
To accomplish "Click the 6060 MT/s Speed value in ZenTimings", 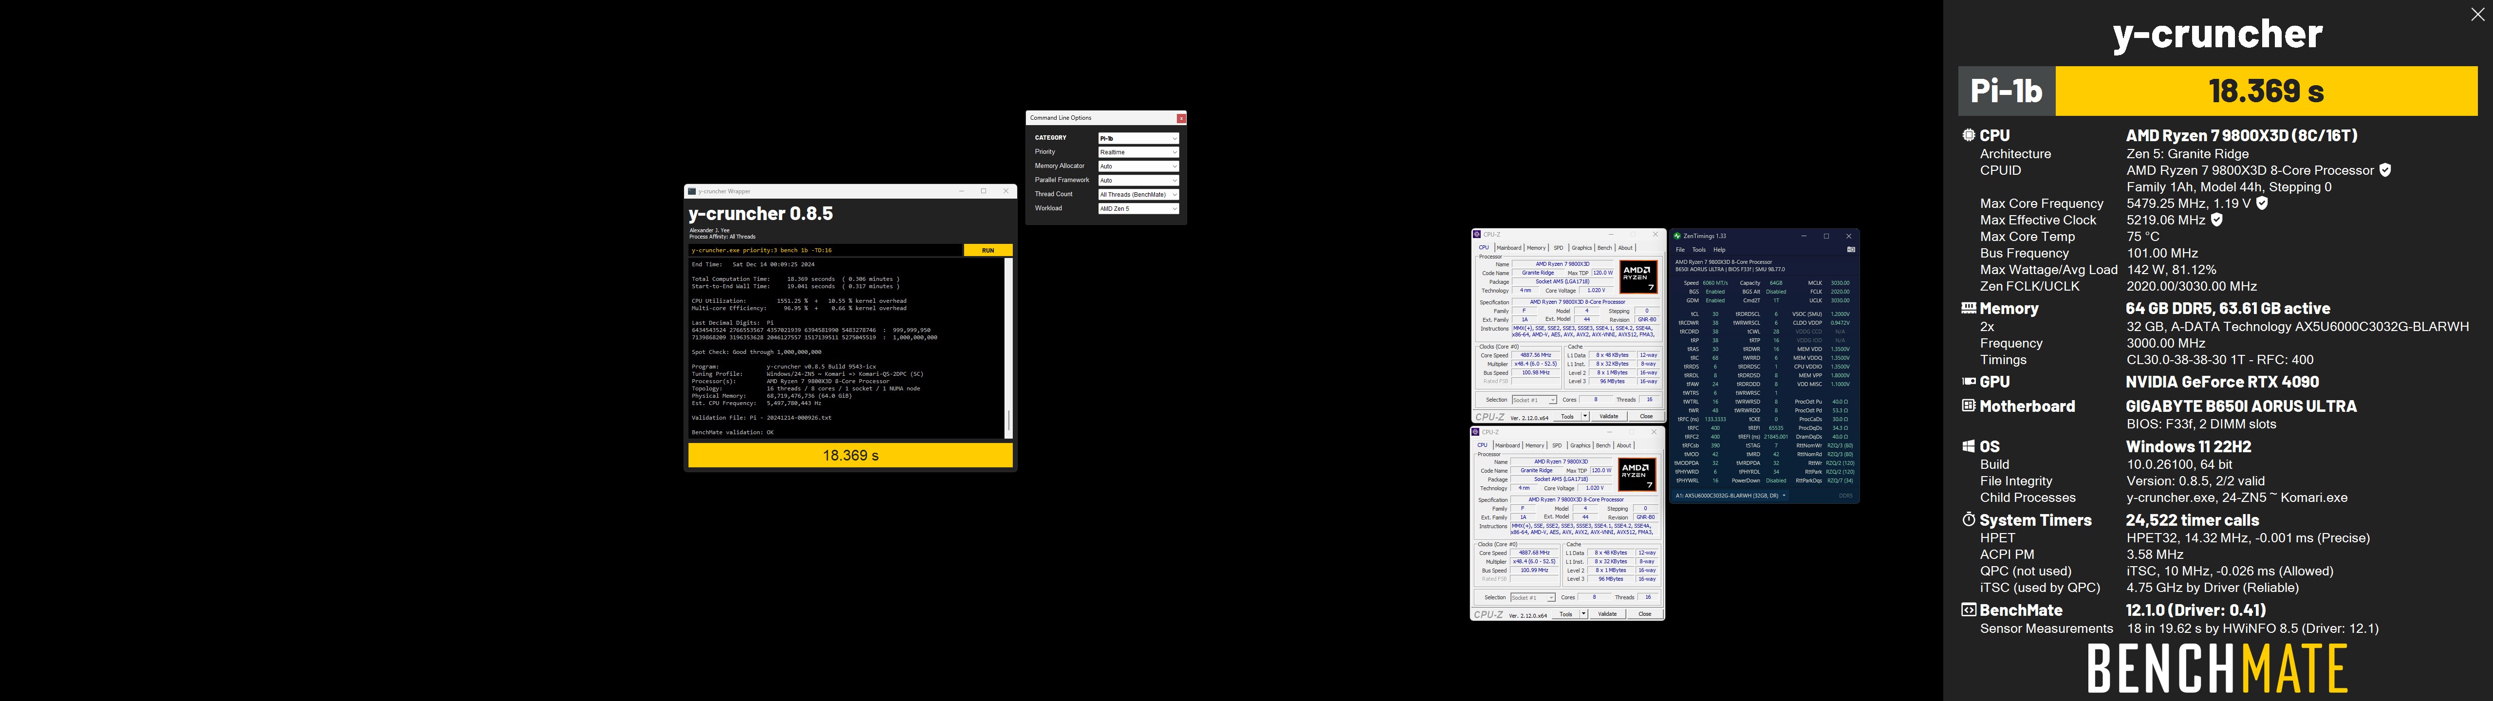I will [1716, 283].
